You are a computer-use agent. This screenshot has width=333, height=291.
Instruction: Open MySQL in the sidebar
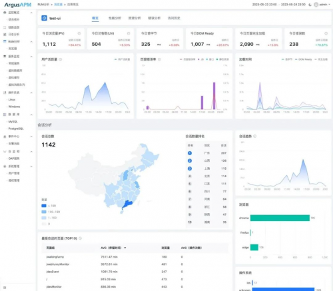click(x=13, y=122)
